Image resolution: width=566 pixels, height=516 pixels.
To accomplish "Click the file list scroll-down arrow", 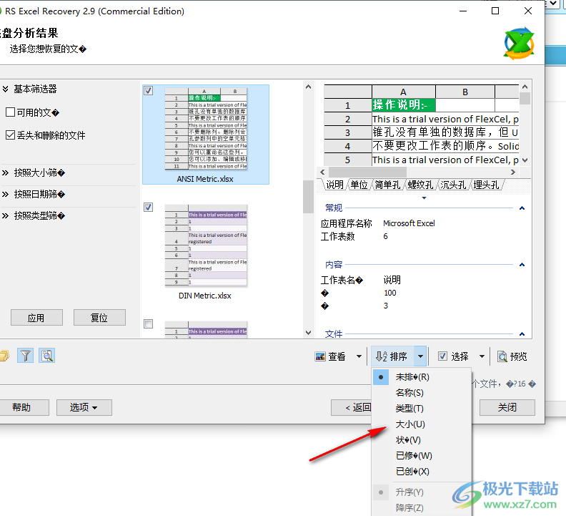I will (x=308, y=333).
